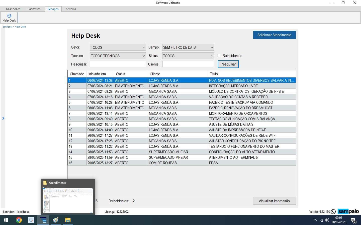Show hidden system tray icons
This screenshot has height=225, width=361.
pos(315,220)
